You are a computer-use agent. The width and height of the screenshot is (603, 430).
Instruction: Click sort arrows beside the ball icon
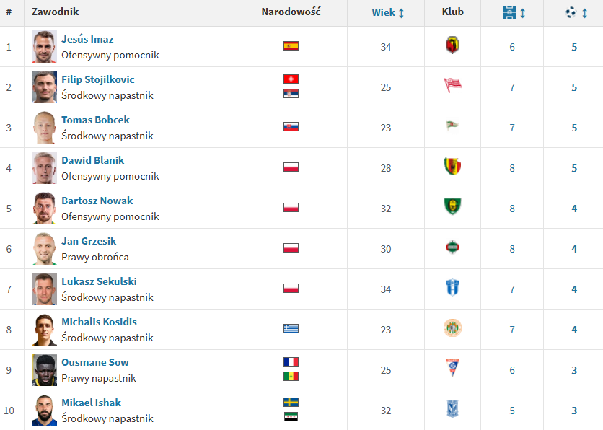pos(584,13)
